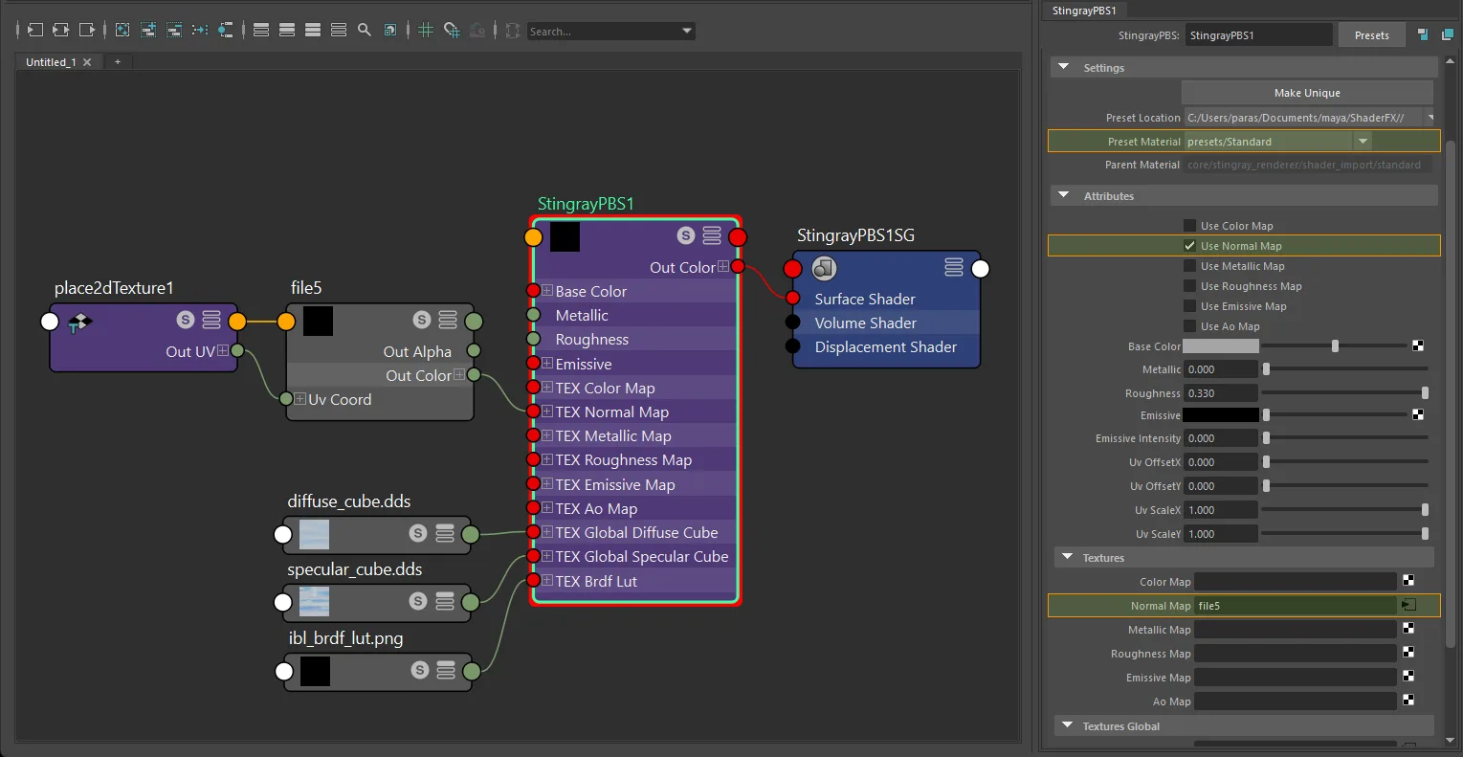
Task: Toggle the grid display icon in toolbar
Action: 426,30
